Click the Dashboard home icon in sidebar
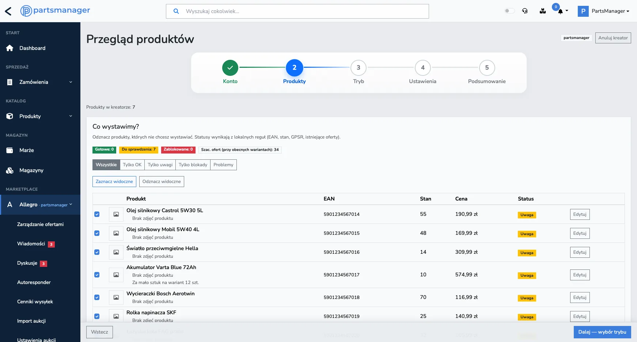637x342 pixels. pos(10,48)
